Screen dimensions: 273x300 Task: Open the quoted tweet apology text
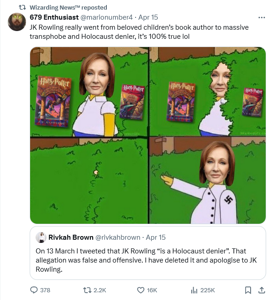tap(146, 260)
